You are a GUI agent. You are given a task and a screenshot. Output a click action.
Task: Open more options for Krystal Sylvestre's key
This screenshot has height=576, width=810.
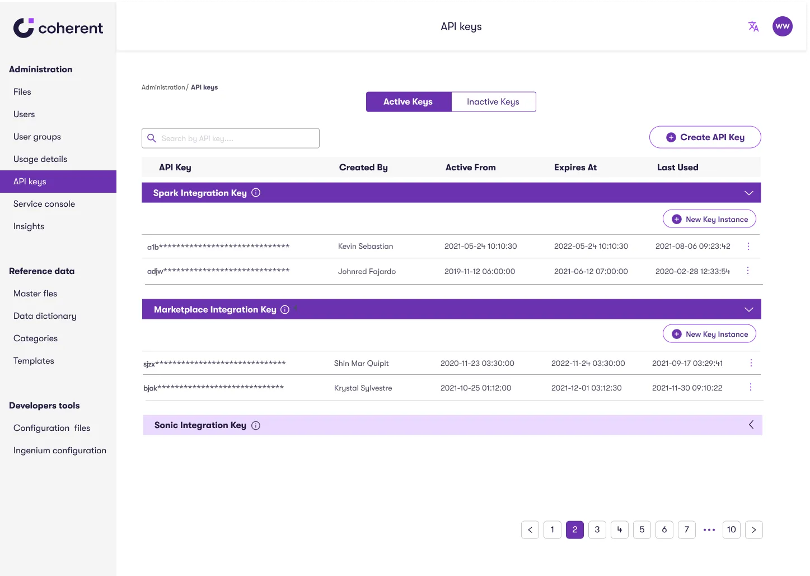click(751, 387)
